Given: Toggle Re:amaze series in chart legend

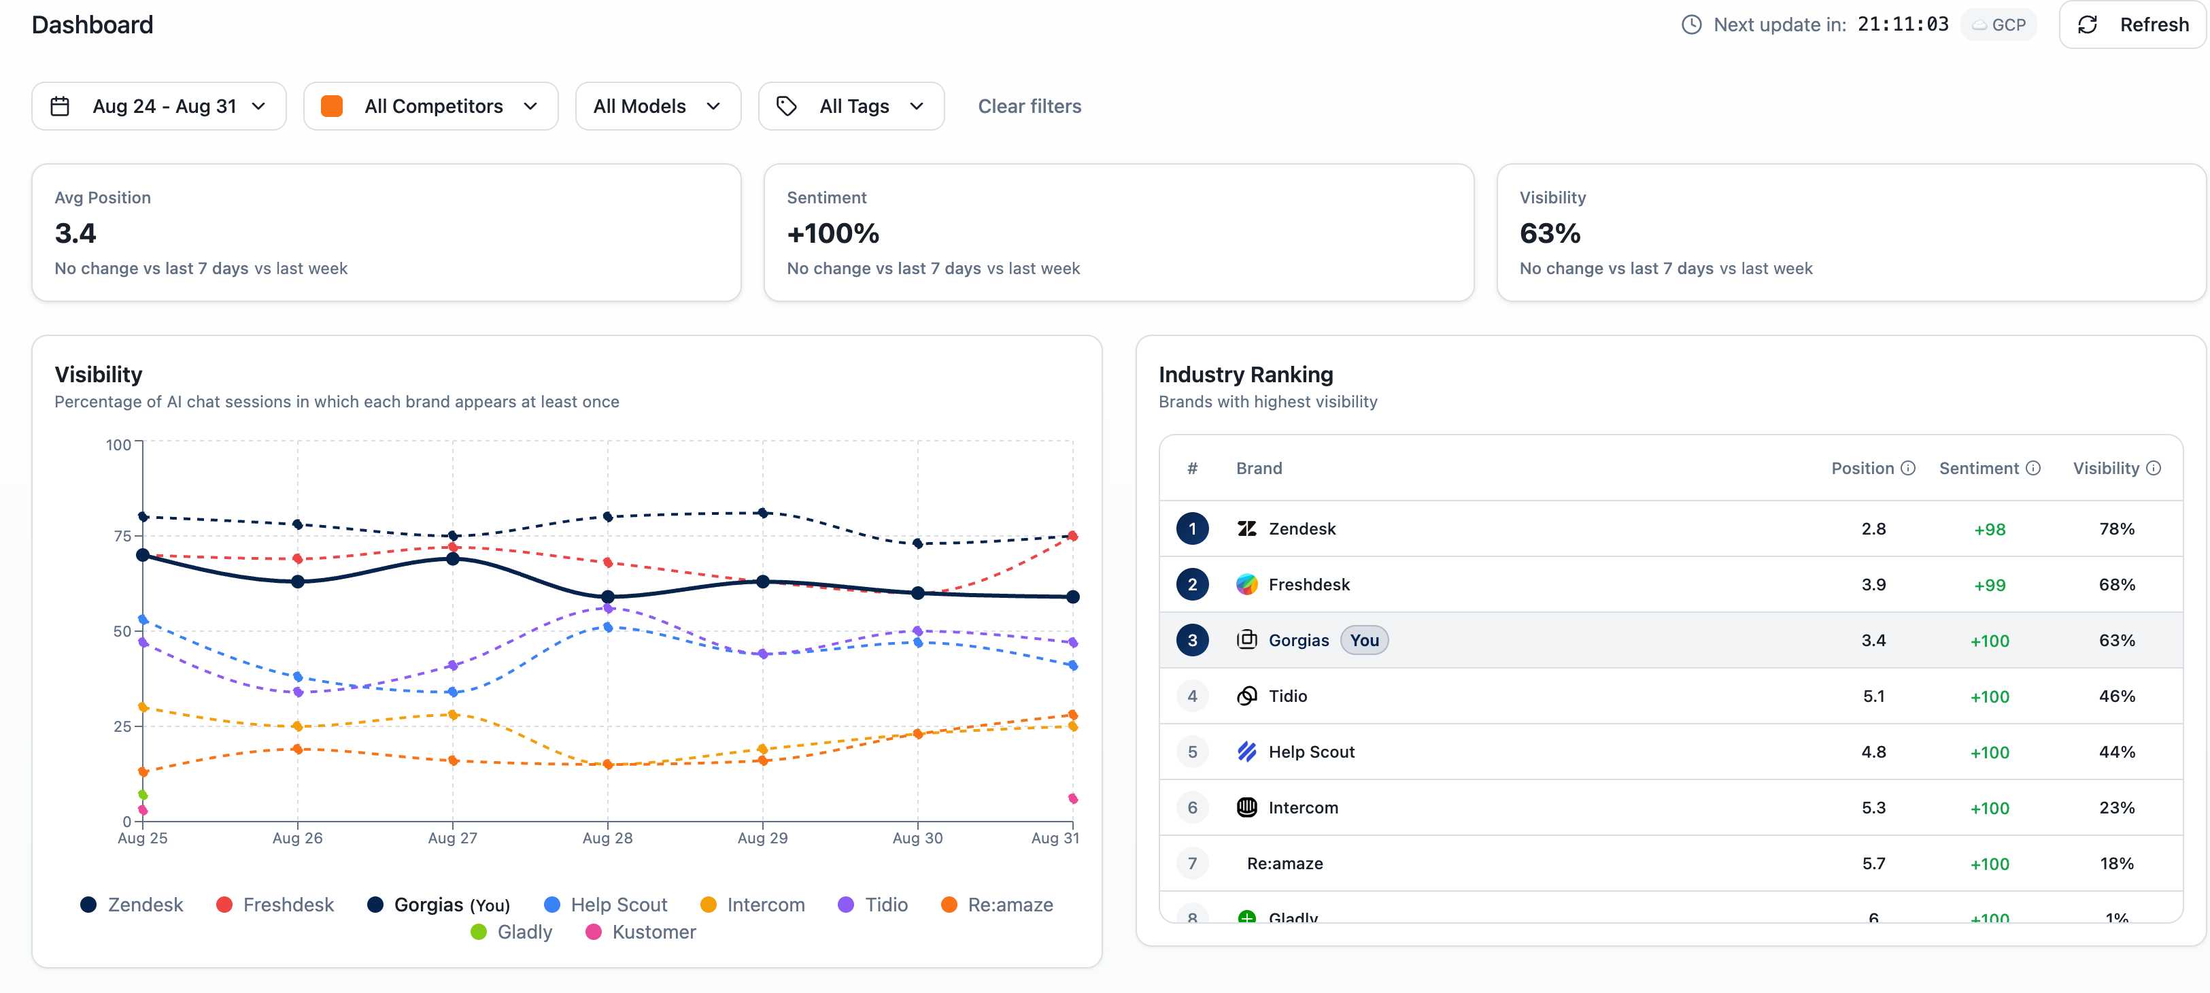Looking at the screenshot, I should point(997,905).
